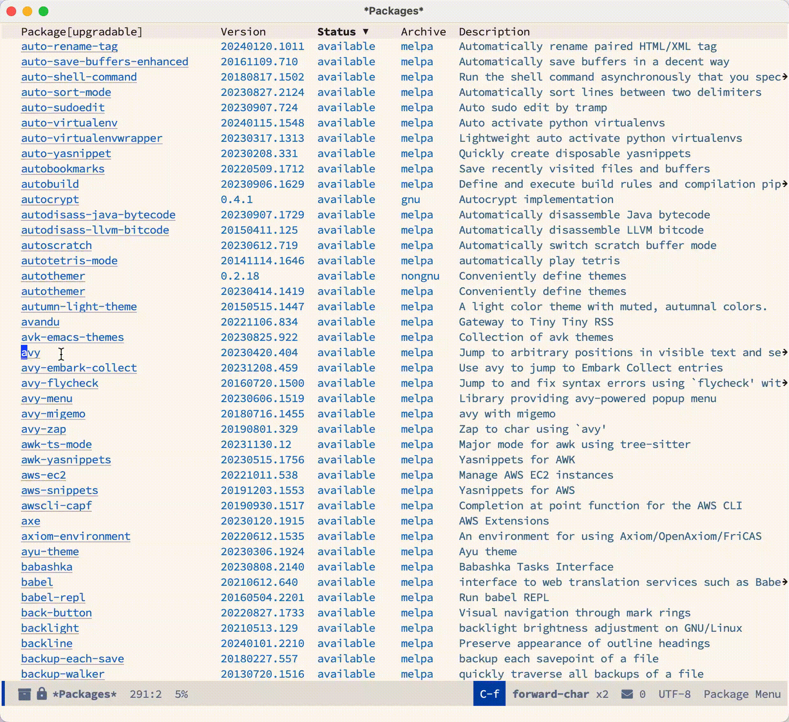The height and width of the screenshot is (722, 789).
Task: Open the awk-ts-mode package link
Action: [x=56, y=444]
